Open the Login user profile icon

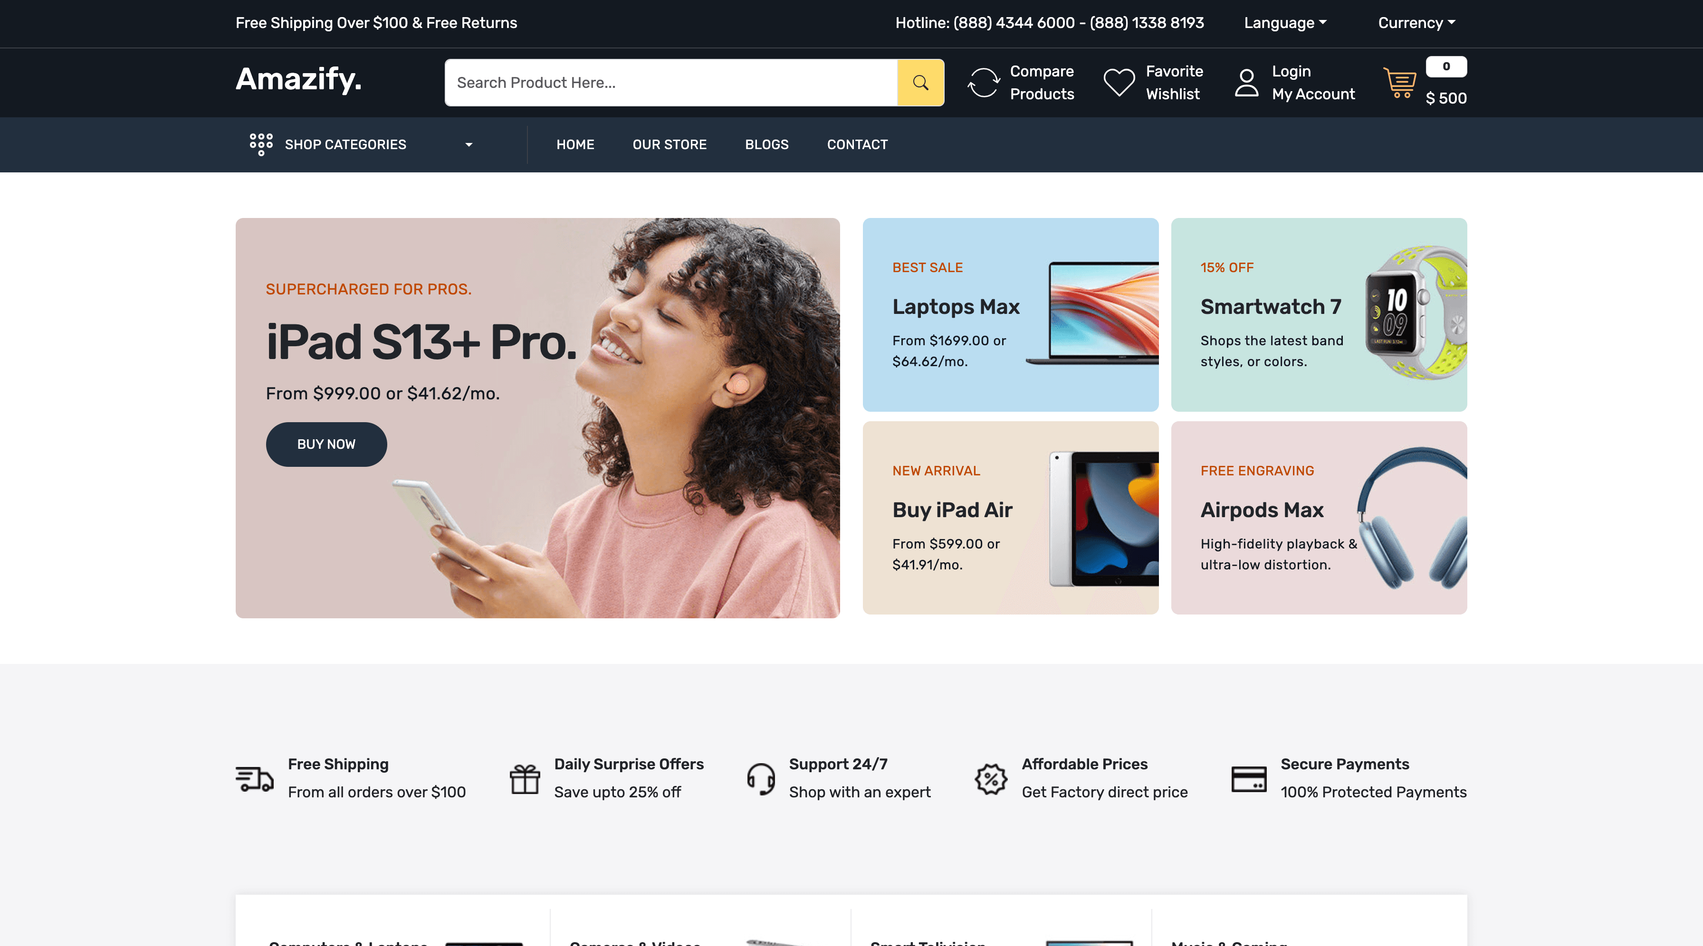pos(1246,83)
